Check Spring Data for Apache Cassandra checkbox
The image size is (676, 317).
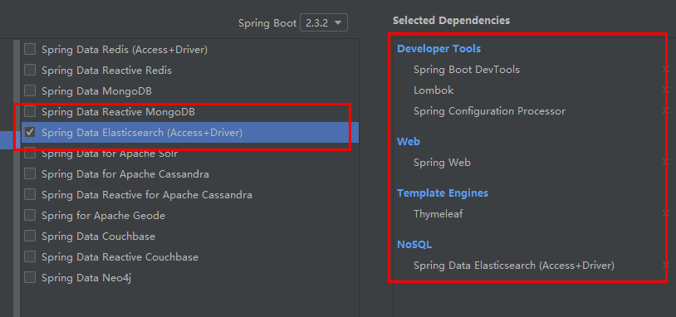[x=30, y=174]
